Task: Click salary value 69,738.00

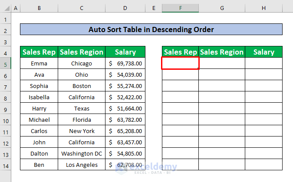Action: coord(129,63)
